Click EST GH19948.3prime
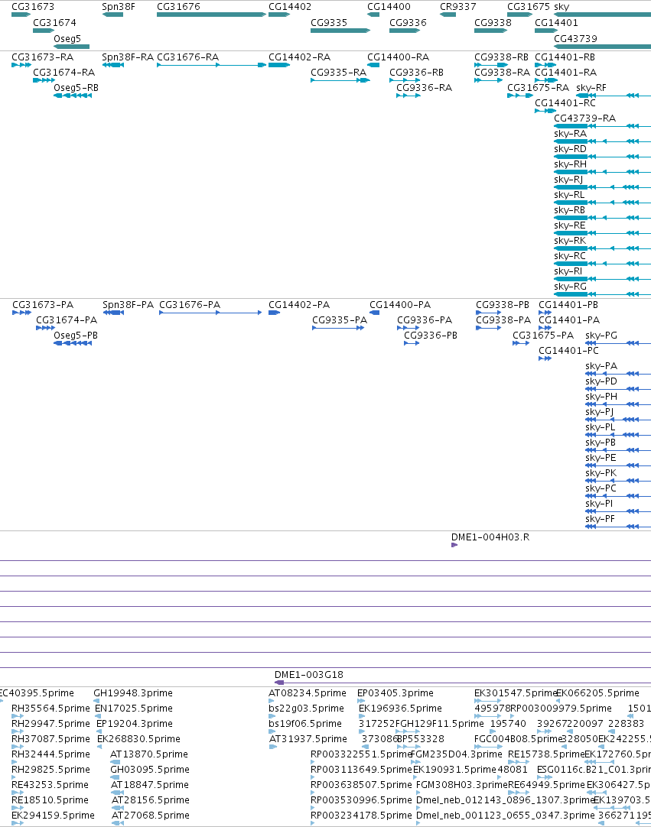The image size is (651, 827). point(133,693)
